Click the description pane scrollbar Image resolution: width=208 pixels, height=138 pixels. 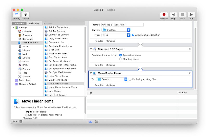tap(85, 105)
